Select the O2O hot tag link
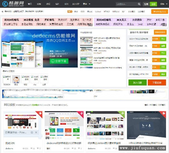This screenshot has height=153, width=169. [x=83, y=11]
